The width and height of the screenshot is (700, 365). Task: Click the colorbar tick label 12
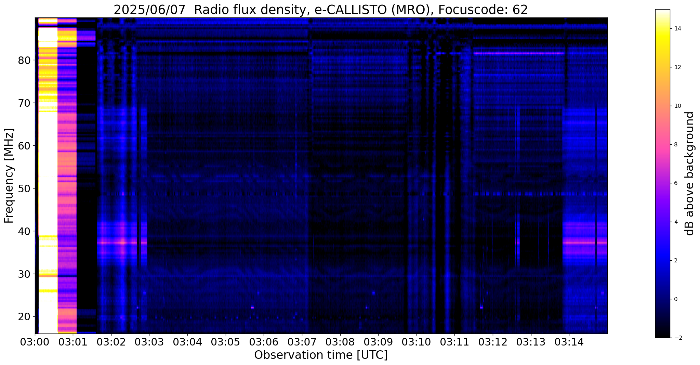coord(677,67)
